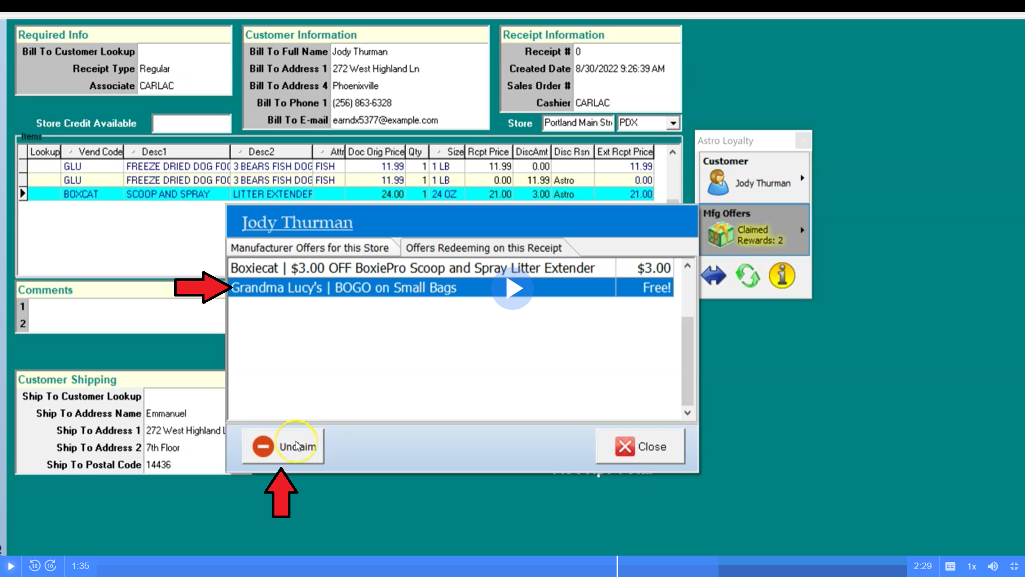Click the green refresh arrows icon
1025x577 pixels.
(x=747, y=276)
